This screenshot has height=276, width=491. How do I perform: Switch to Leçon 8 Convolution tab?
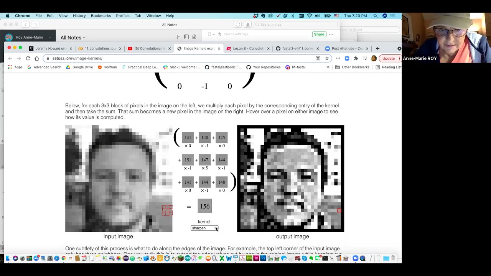coord(248,49)
